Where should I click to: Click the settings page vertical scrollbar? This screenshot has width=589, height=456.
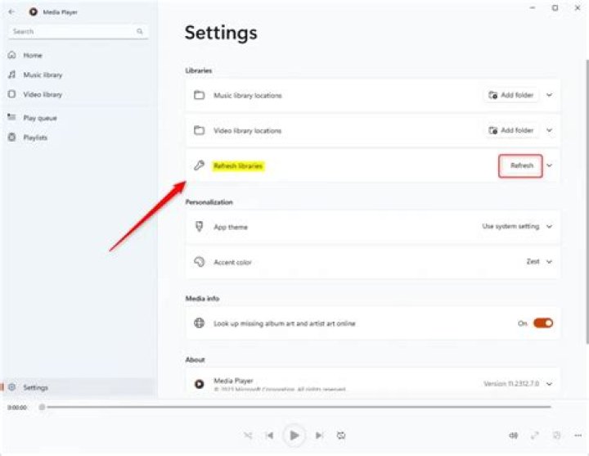(587, 201)
